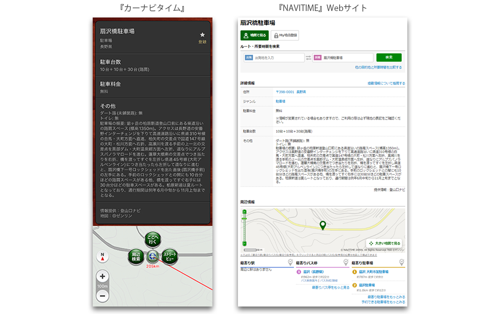Click the green 地図で見る button
The height and width of the screenshot is (314, 501).
click(x=255, y=35)
